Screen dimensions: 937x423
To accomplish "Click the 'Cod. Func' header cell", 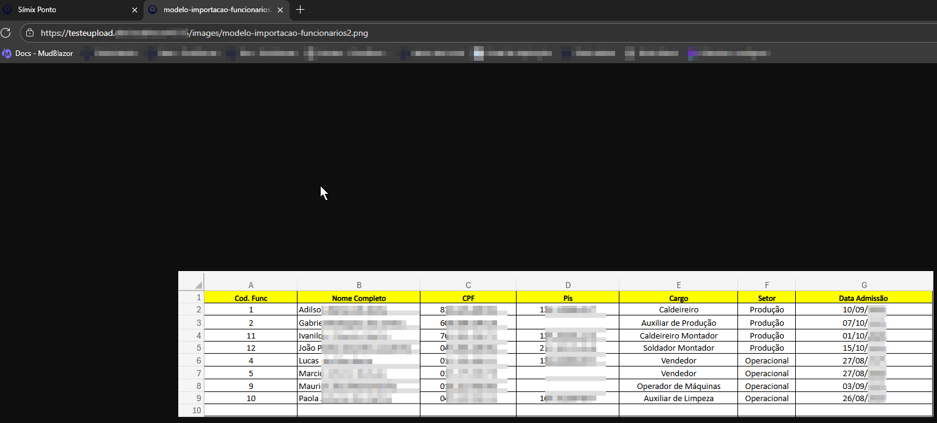I will click(x=251, y=298).
